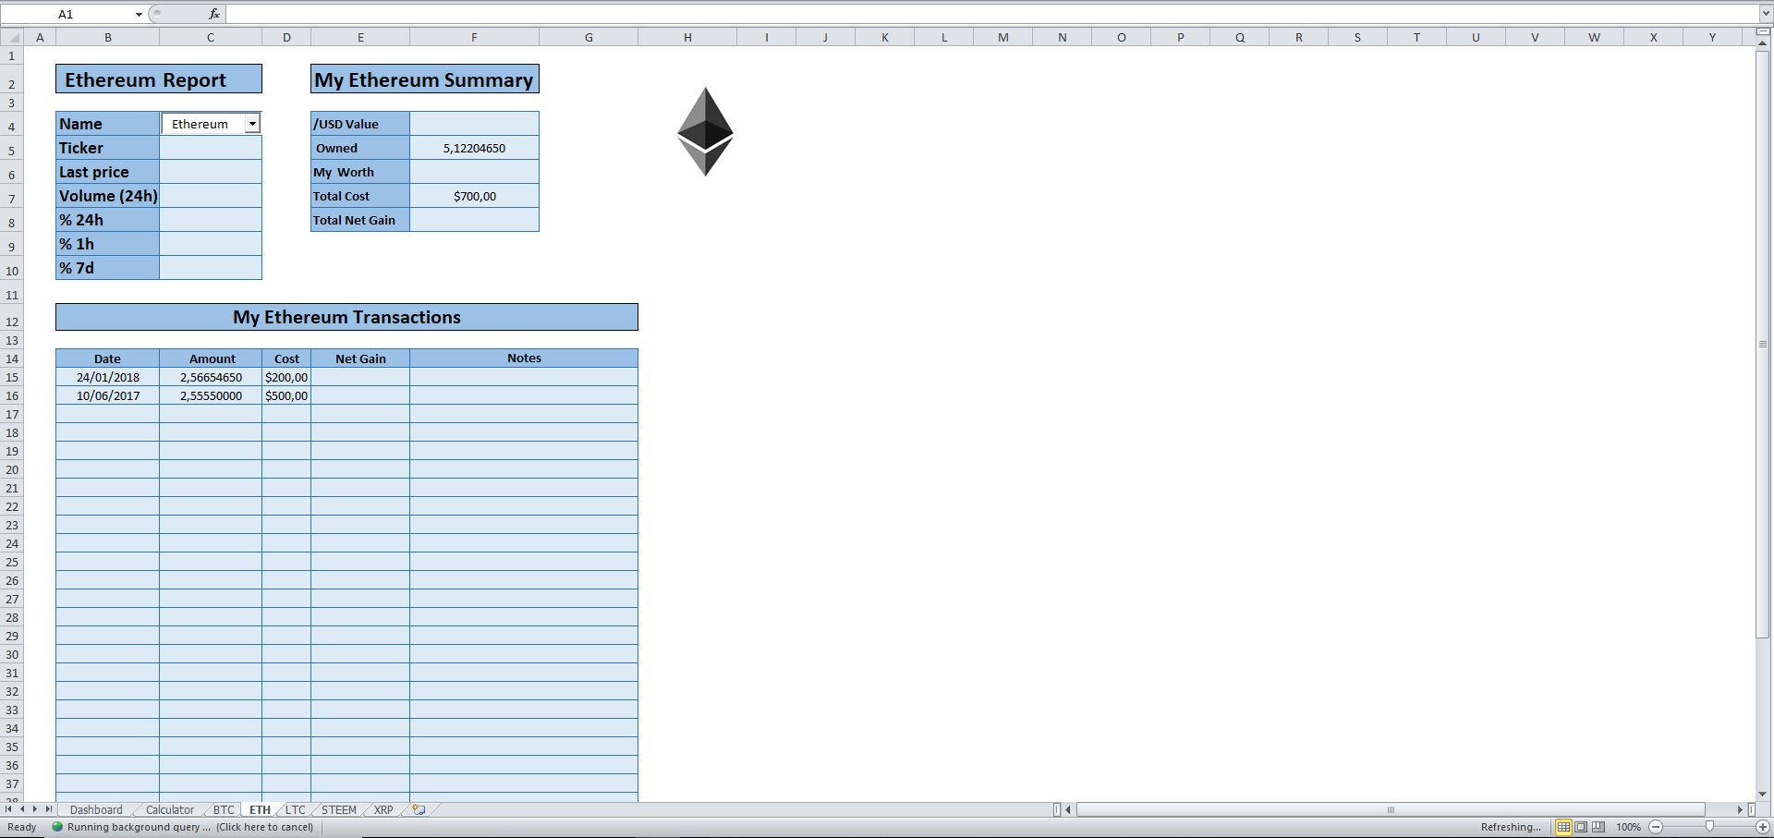Viewport: 1774px width, 838px height.
Task: Select the date cell 10/06/2017
Action: tap(107, 395)
